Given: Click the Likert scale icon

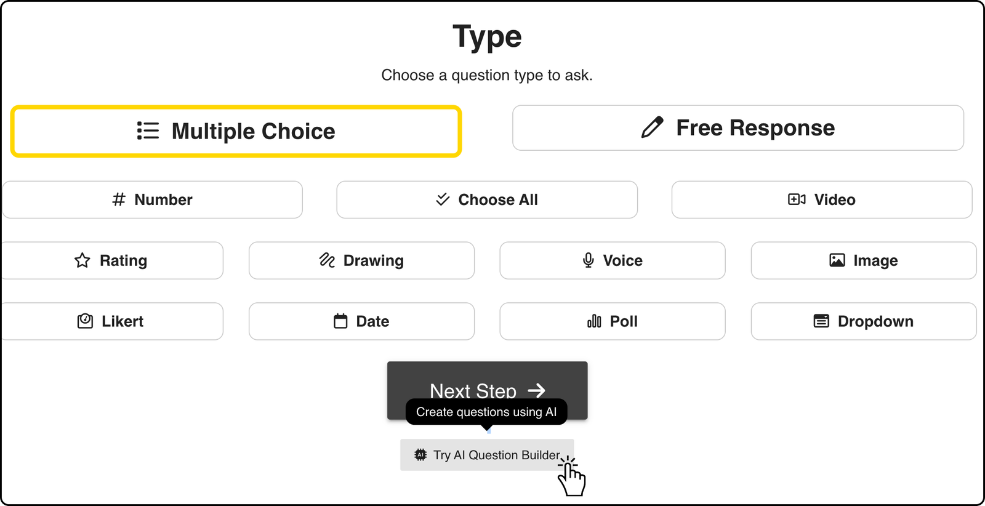Looking at the screenshot, I should coord(85,321).
